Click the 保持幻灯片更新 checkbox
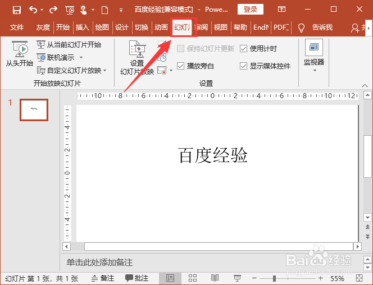This screenshot has height=285, width=373. click(x=180, y=48)
